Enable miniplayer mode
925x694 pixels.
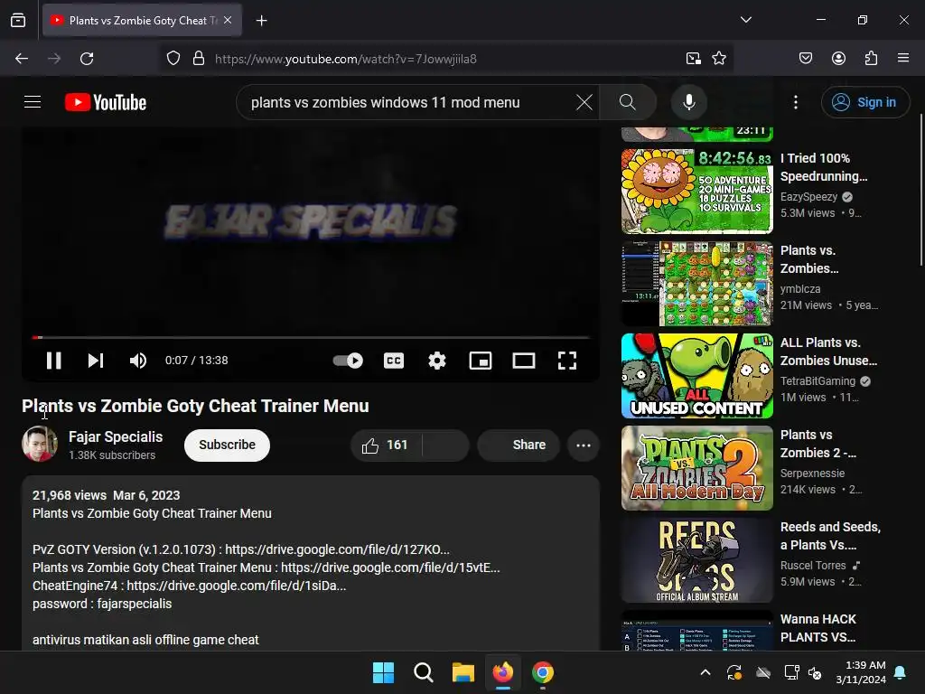point(481,361)
